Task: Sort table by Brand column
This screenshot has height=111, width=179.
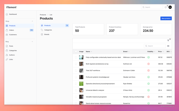Action: tap(126, 52)
